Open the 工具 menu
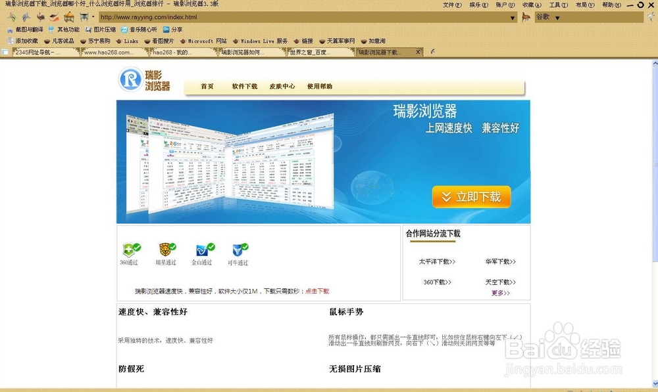This screenshot has width=658, height=392. point(558,5)
